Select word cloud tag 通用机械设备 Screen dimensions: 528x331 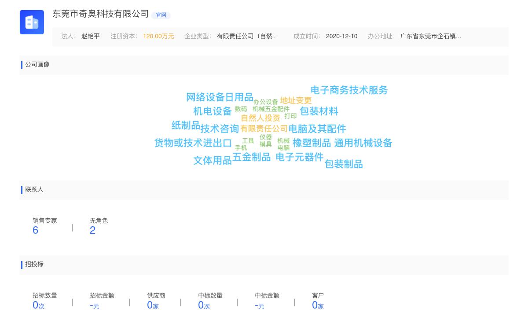tap(363, 143)
